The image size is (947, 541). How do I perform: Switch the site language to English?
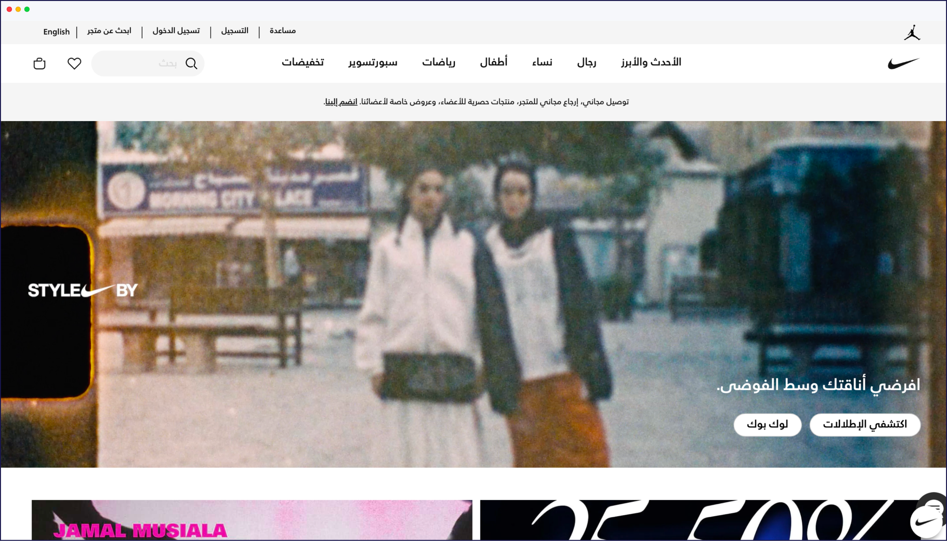tap(56, 31)
